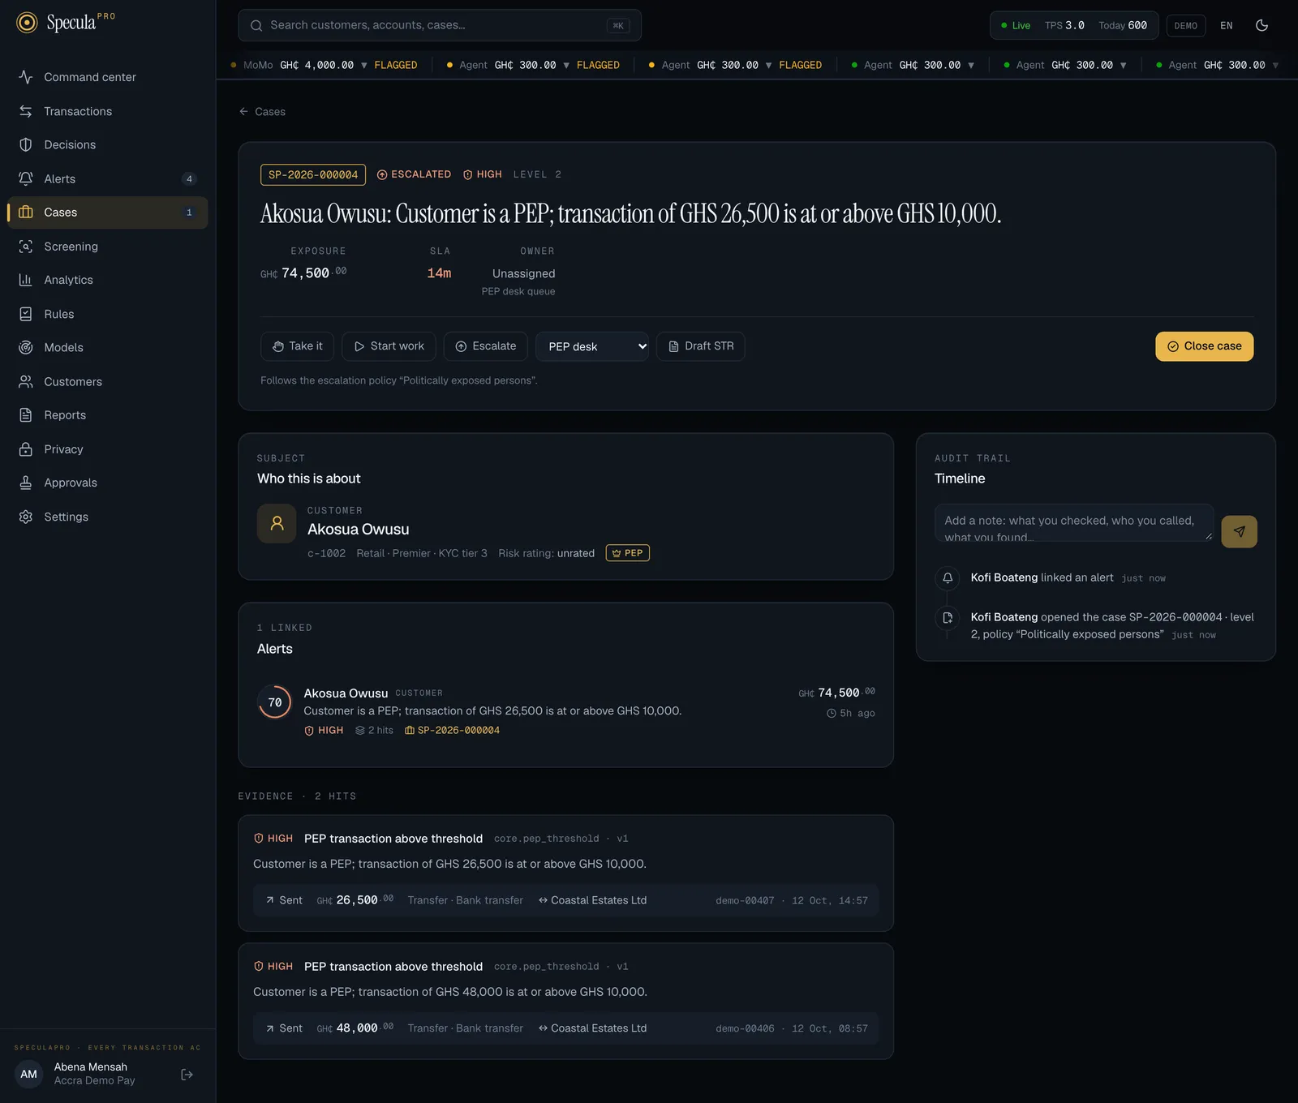Focus the search customers field
The height and width of the screenshot is (1103, 1298).
point(439,25)
